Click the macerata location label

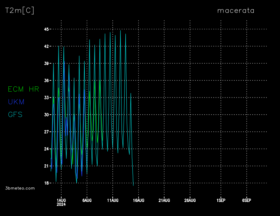point(236,10)
